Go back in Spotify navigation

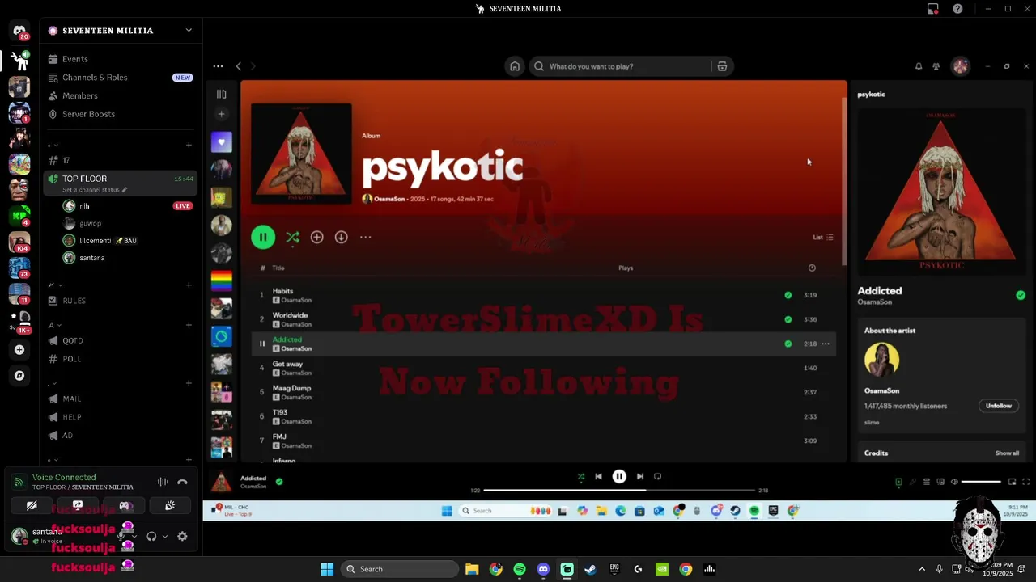pyautogui.click(x=238, y=66)
